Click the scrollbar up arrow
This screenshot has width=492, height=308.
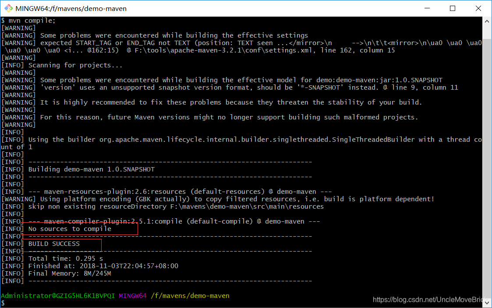[x=487, y=21]
